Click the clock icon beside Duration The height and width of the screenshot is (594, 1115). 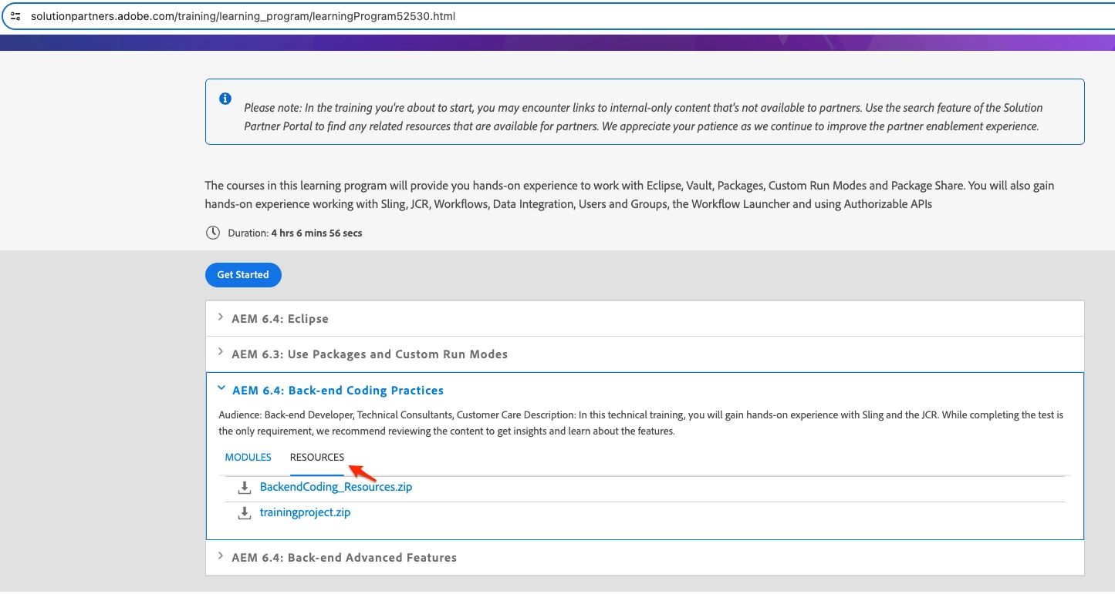tap(213, 233)
